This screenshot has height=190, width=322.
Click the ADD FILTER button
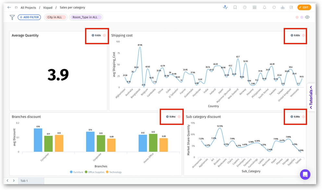coord(29,17)
